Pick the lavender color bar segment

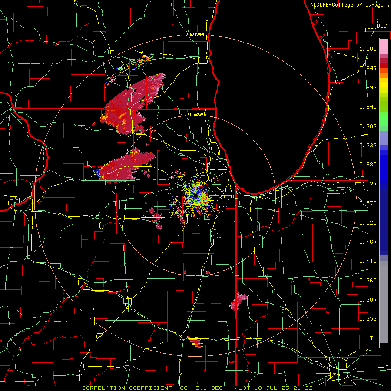click(384, 138)
